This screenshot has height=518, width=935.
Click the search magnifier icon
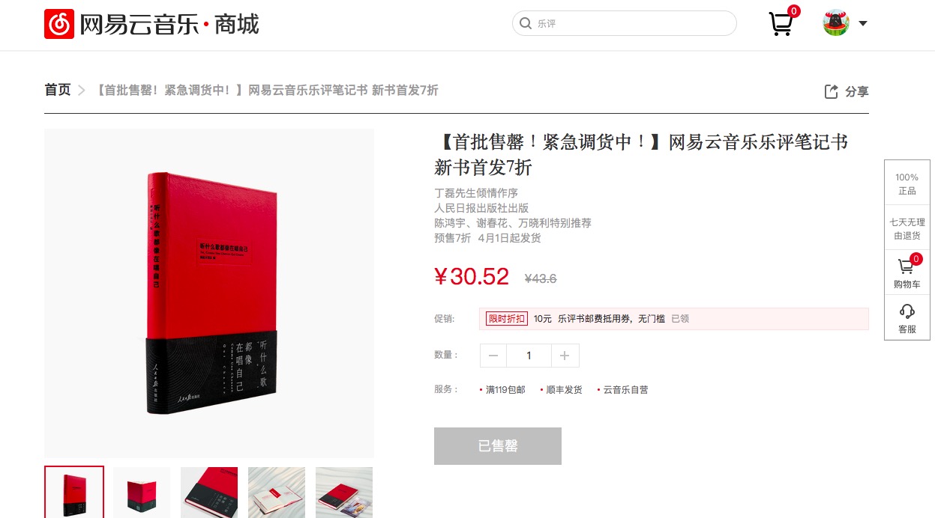pos(526,23)
